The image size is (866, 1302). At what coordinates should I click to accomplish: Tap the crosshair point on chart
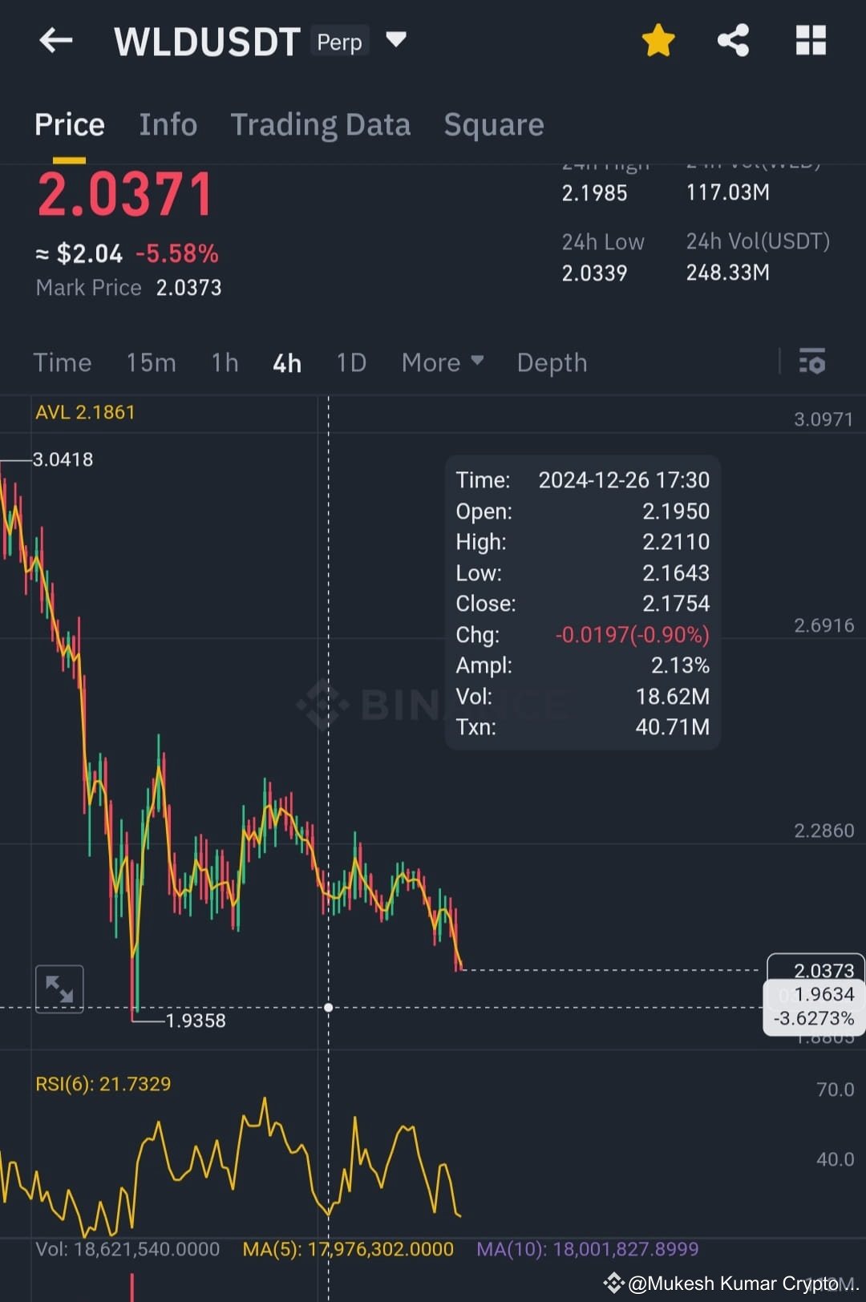coord(328,1007)
